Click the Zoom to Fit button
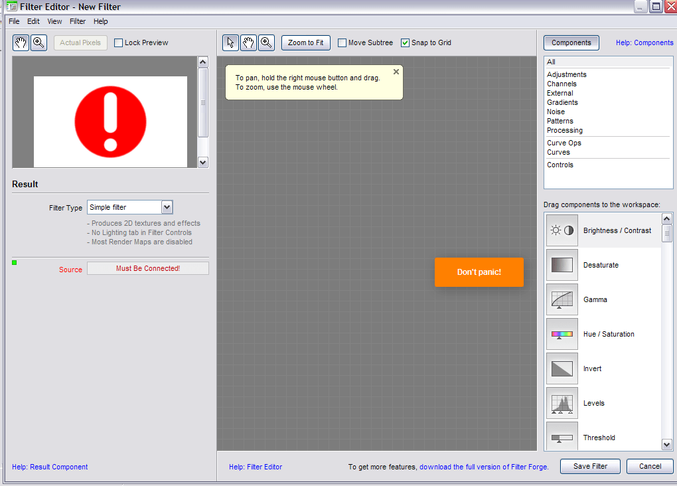 tap(306, 42)
